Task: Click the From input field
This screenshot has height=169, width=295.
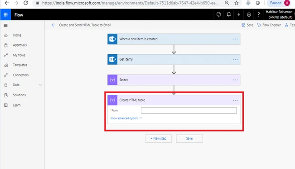Action: tap(189, 110)
